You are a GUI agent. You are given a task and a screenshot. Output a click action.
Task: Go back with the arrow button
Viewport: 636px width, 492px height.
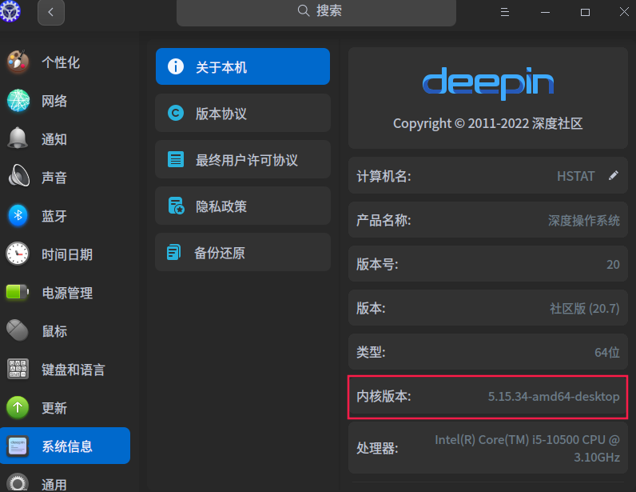pyautogui.click(x=50, y=12)
